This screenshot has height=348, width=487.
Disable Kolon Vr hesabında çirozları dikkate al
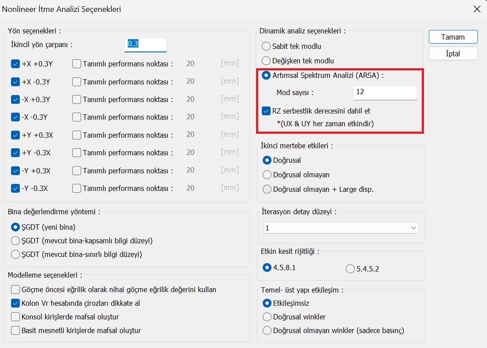pyautogui.click(x=15, y=303)
